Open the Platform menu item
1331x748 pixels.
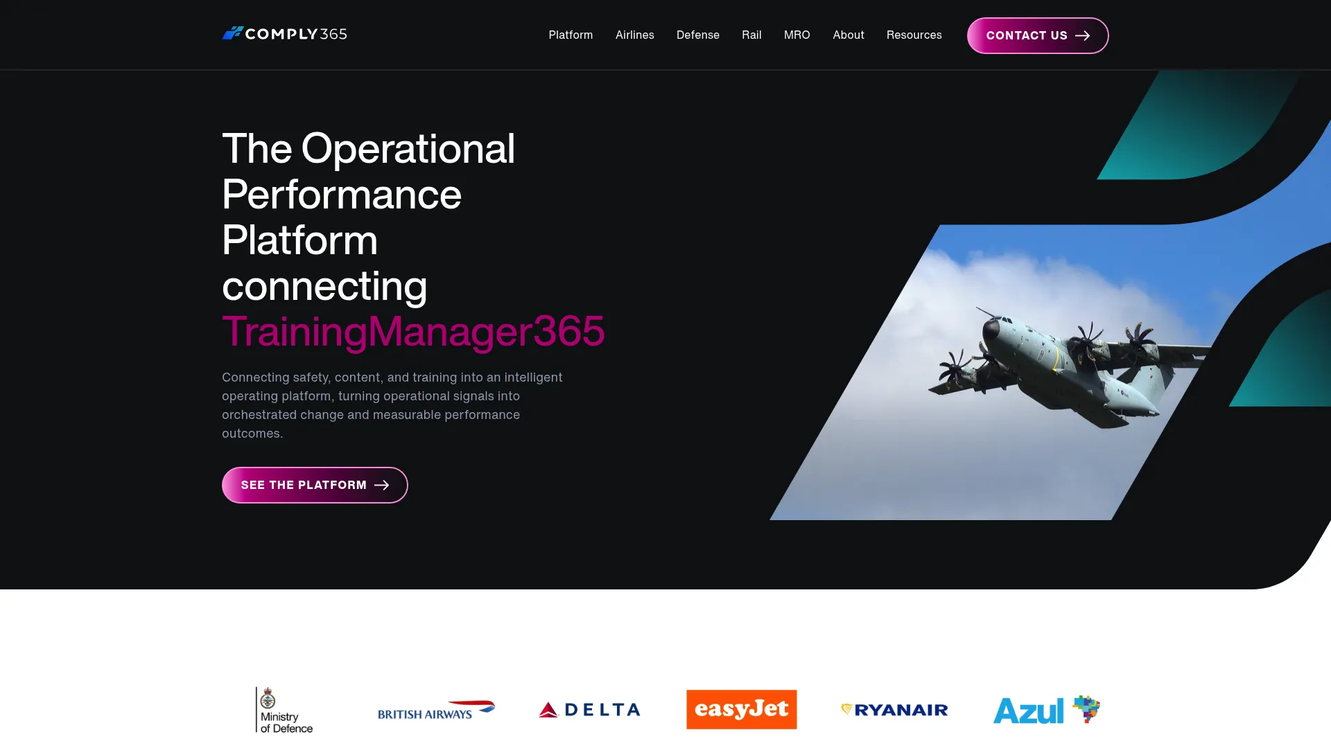coord(571,35)
